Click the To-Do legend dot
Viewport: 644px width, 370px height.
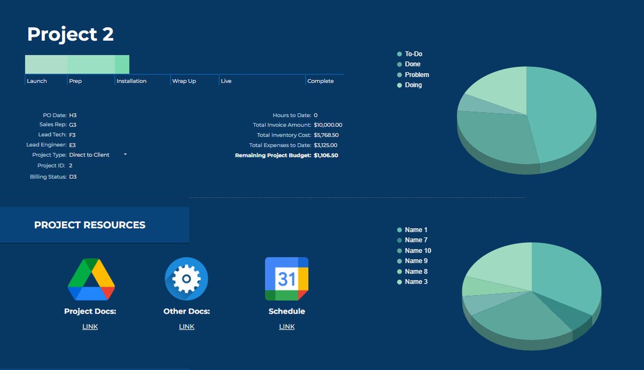399,54
